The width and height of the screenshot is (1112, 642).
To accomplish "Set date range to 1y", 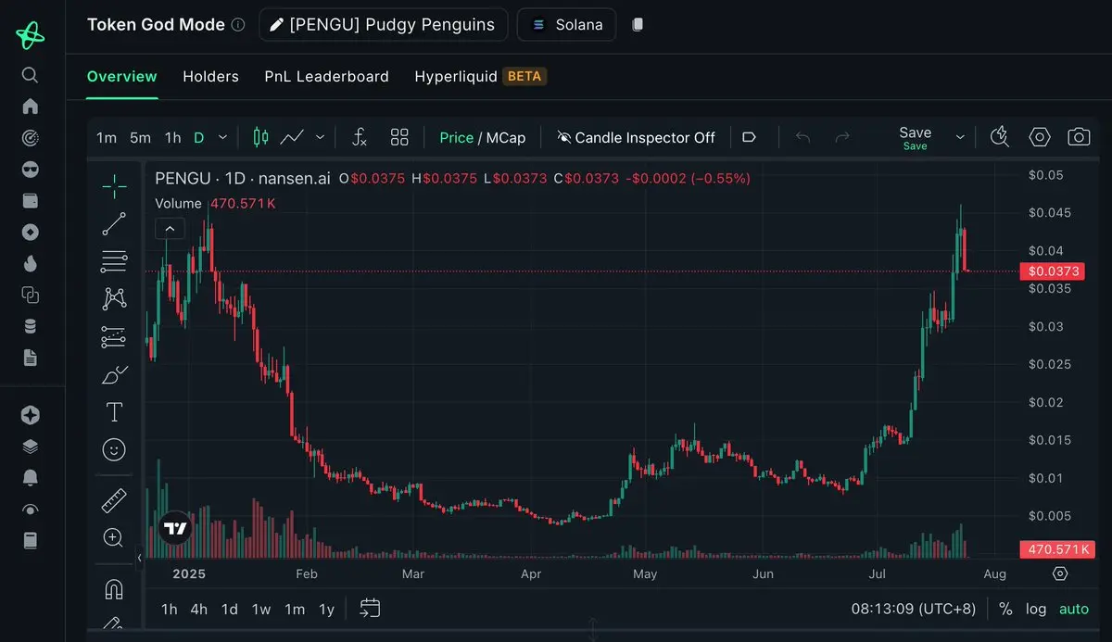I will point(326,609).
